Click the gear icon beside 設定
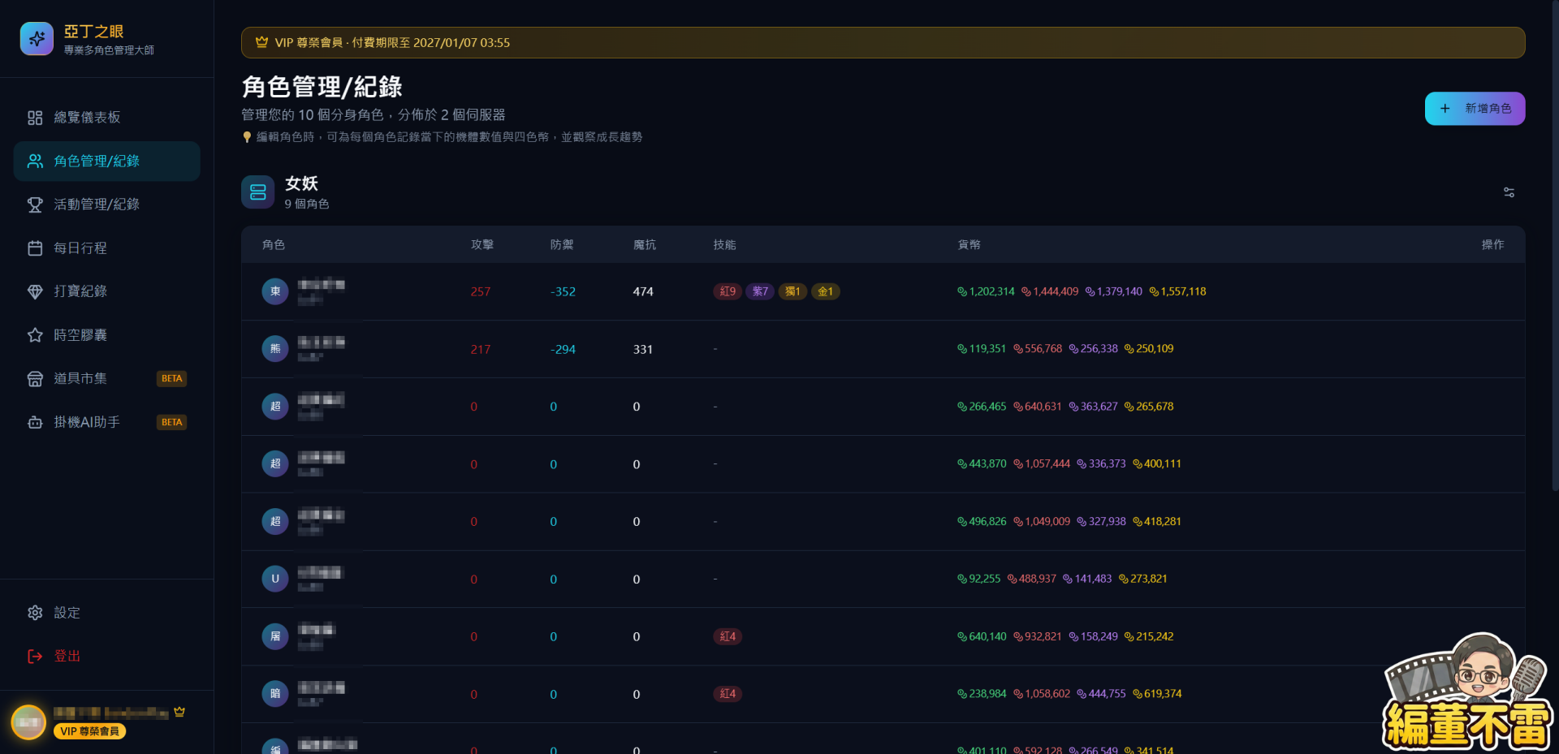The height and width of the screenshot is (754, 1559). click(35, 613)
